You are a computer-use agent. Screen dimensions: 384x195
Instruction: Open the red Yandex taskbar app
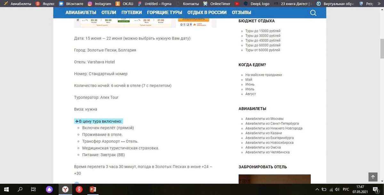point(79,189)
